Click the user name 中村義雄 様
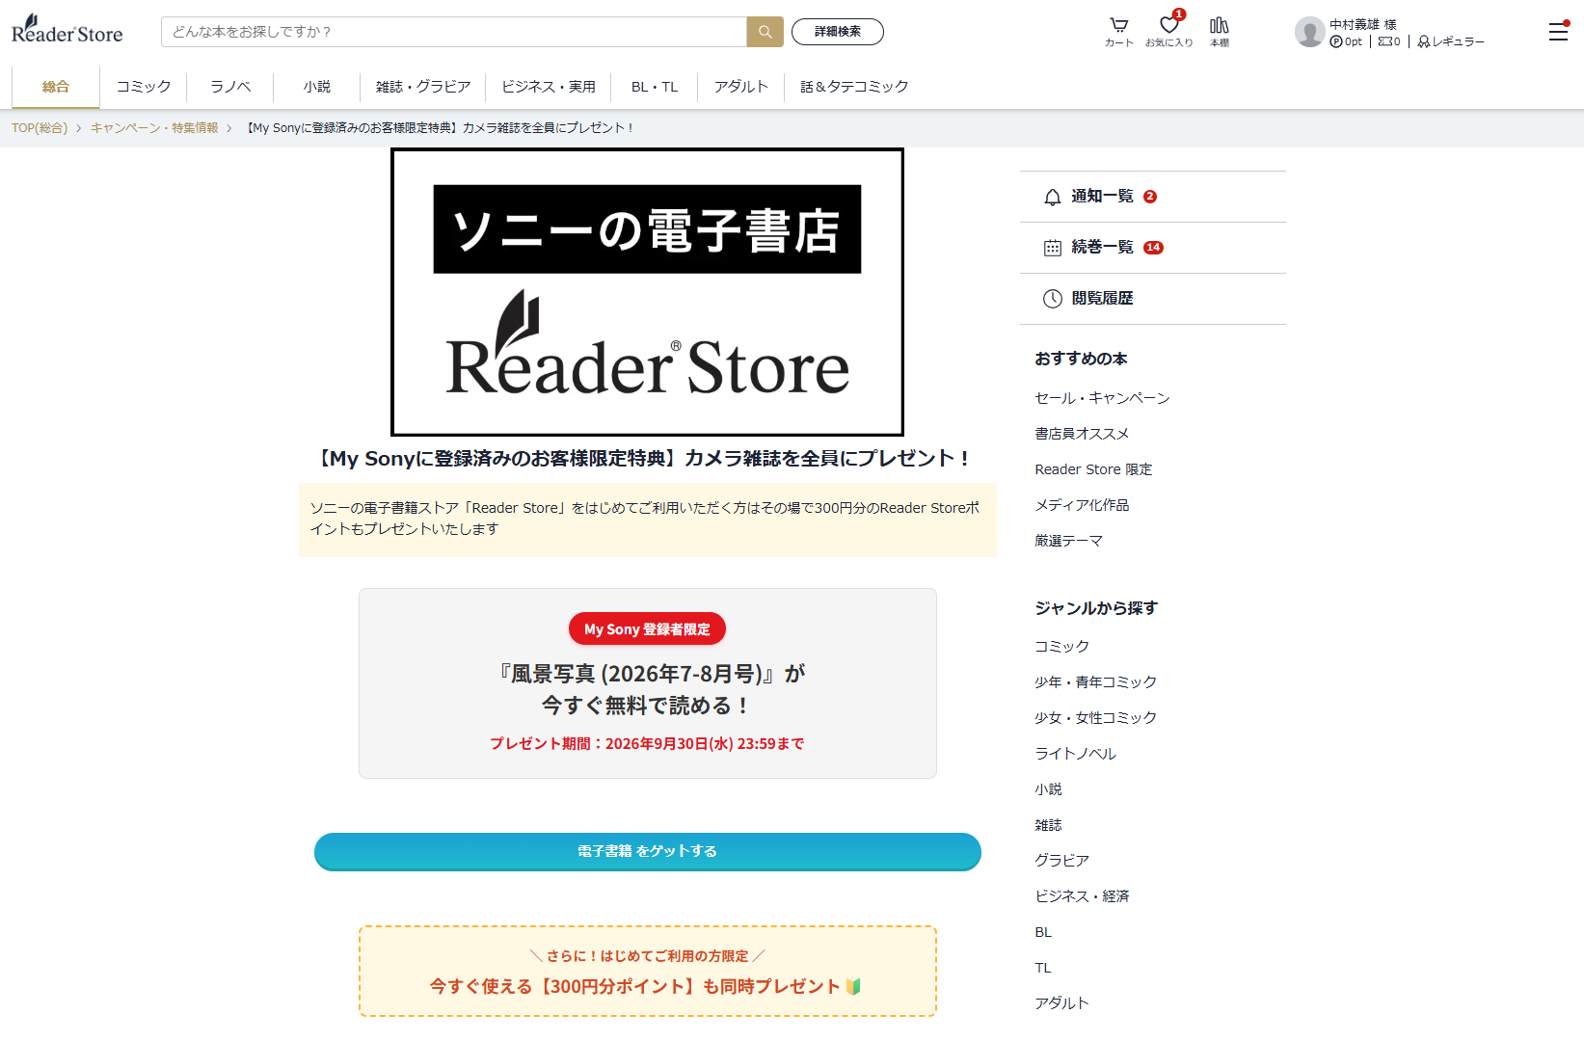The image size is (1584, 1041). pyautogui.click(x=1363, y=24)
